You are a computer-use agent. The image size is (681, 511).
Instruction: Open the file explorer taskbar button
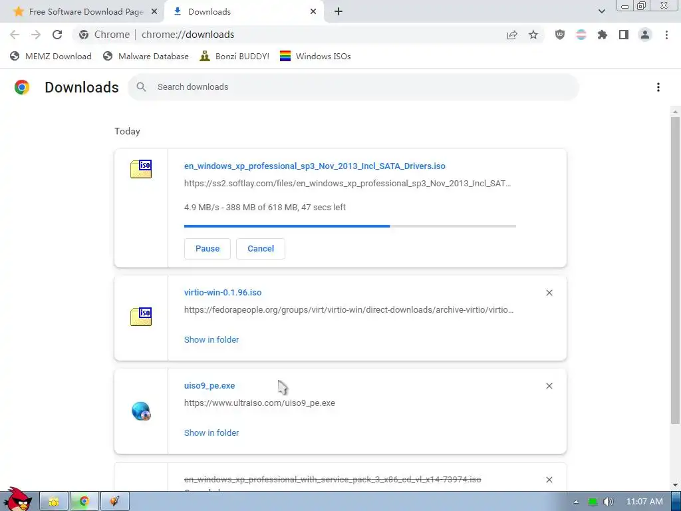click(x=54, y=502)
